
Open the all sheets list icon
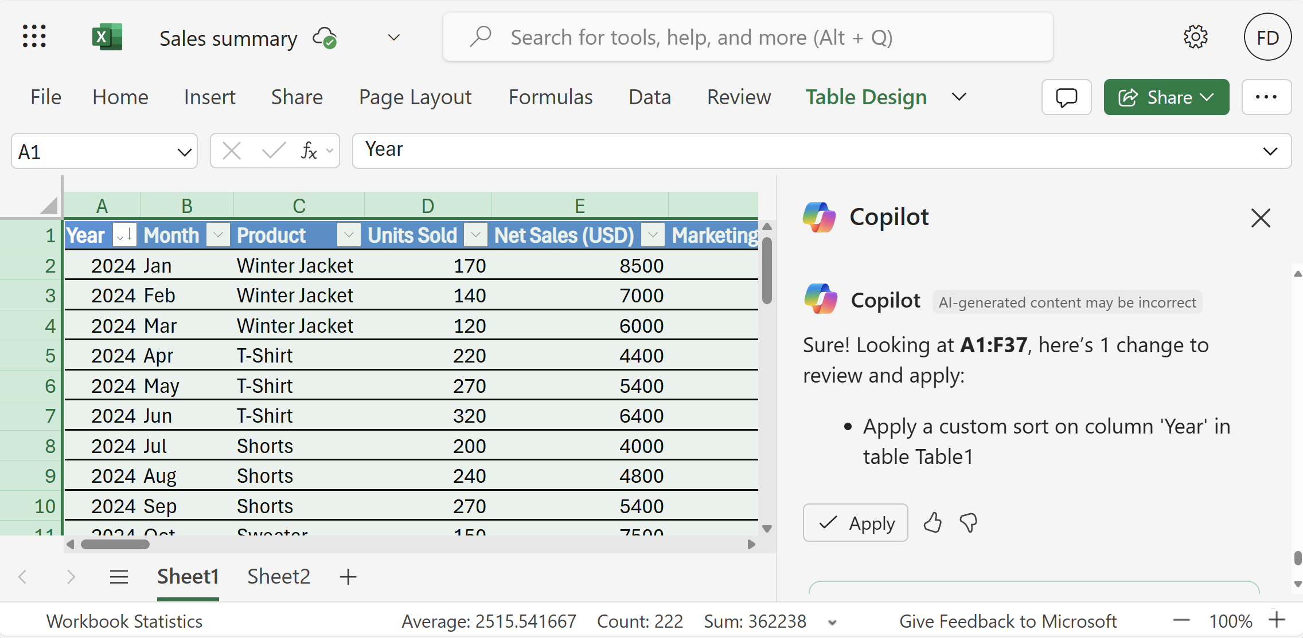(x=119, y=577)
